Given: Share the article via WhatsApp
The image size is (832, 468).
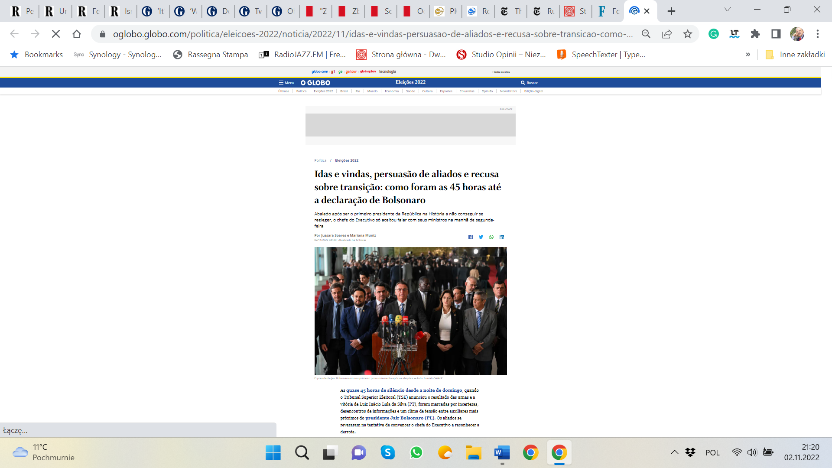Looking at the screenshot, I should click(491, 237).
